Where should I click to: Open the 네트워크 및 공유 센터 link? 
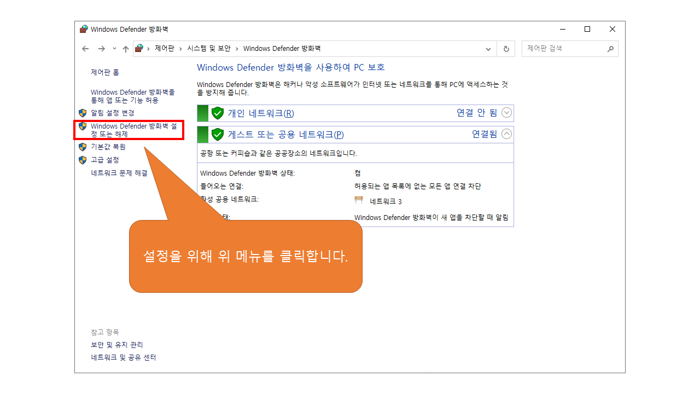click(124, 357)
